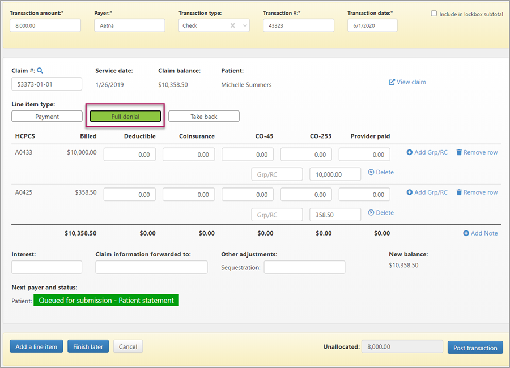
Task: Remove the A0425 row via trash icon
Action: (x=460, y=192)
